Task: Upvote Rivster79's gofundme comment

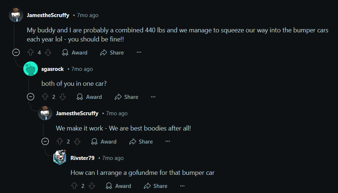Action: click(74, 186)
